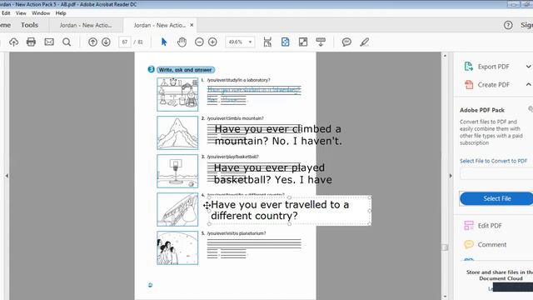533x300 pixels.
Task: Click the Edit PDF tool icon
Action: [469, 225]
